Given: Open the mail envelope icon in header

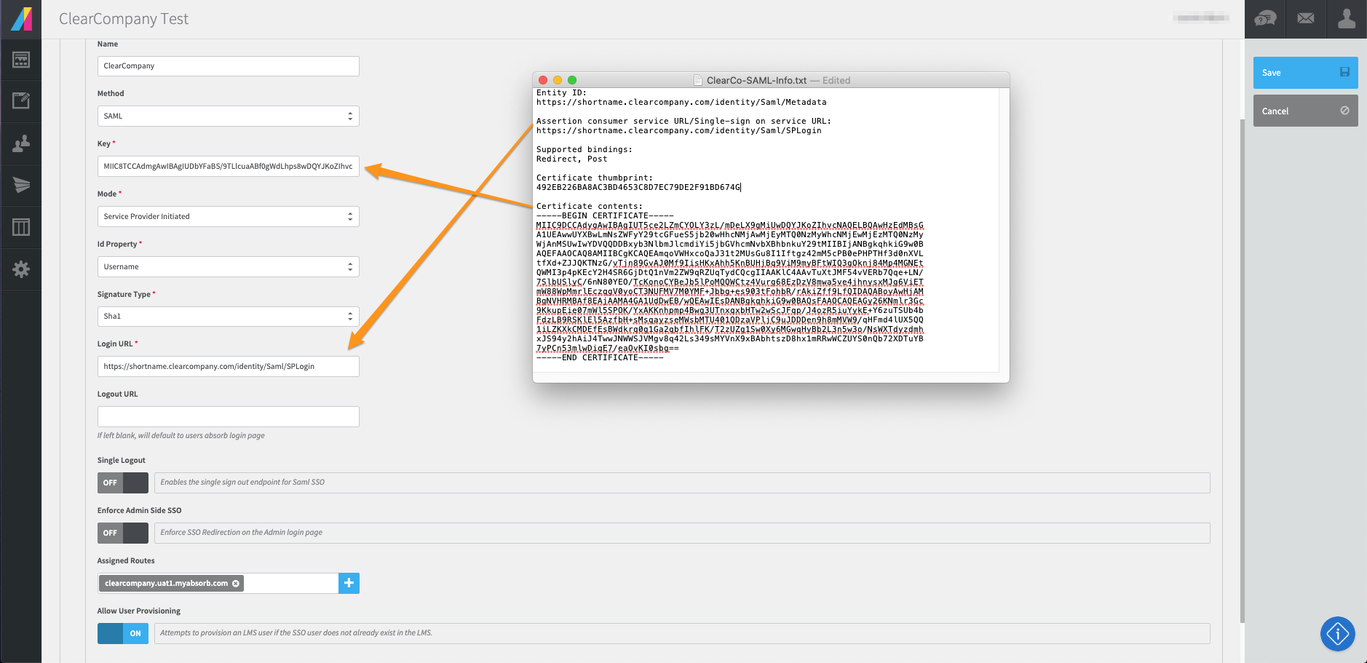Looking at the screenshot, I should tap(1306, 19).
